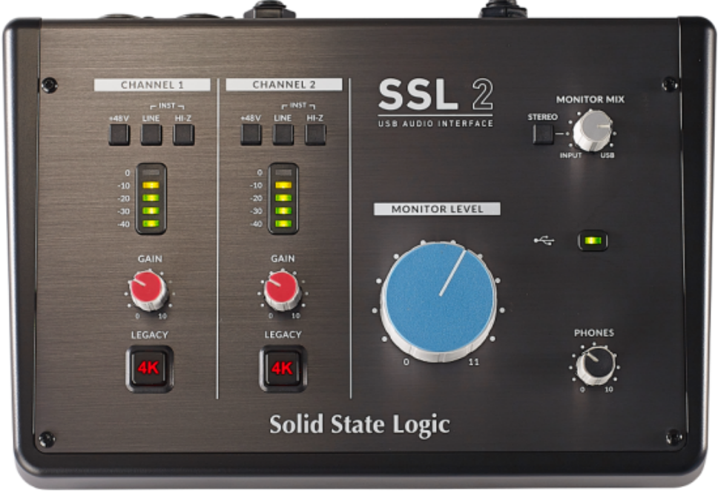Engage the Channel 2 Legacy 4K button
Screen dimensions: 718x491
tap(283, 369)
